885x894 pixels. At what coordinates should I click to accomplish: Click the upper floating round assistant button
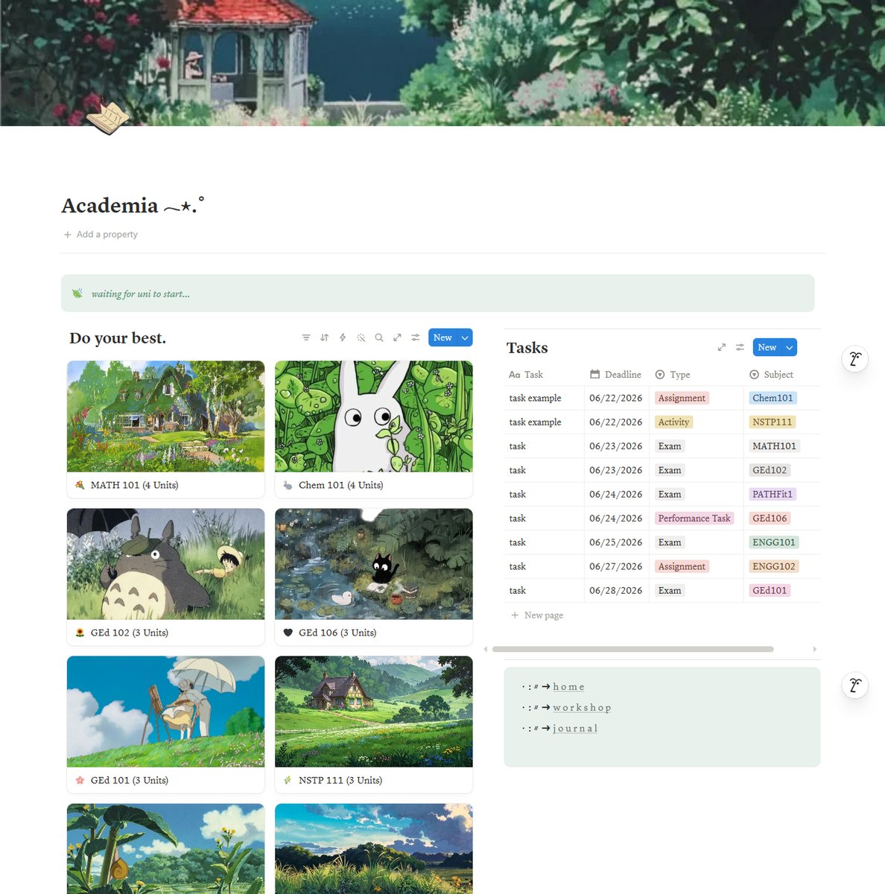pos(855,359)
